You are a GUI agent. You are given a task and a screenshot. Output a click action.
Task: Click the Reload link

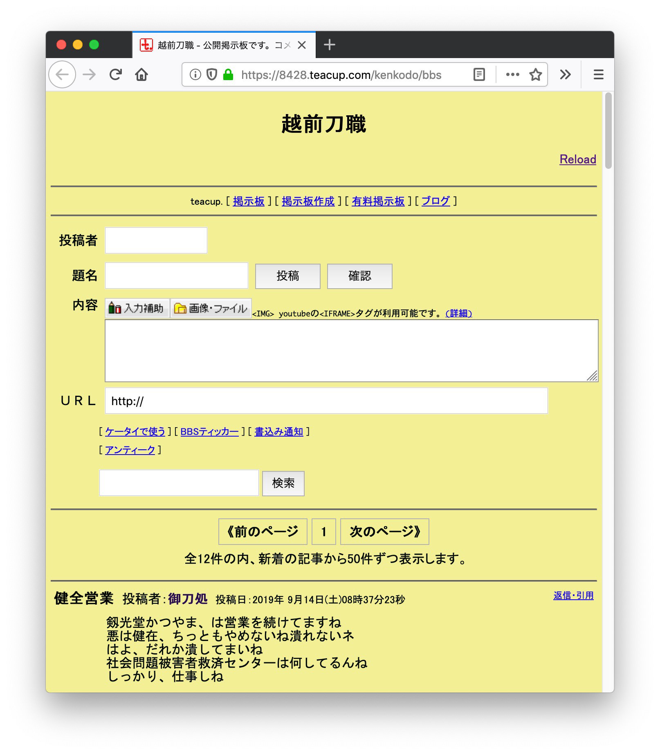click(x=577, y=159)
